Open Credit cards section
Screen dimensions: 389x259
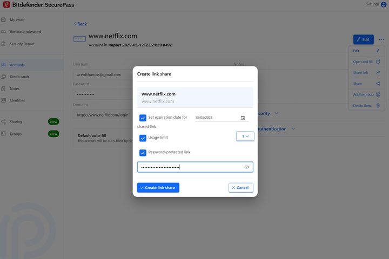(19, 77)
